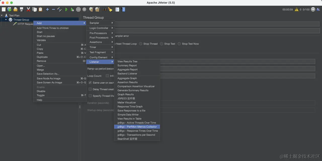This screenshot has width=322, height=161.
Task: Click the Search binoculars icon
Action: pos(104,9)
